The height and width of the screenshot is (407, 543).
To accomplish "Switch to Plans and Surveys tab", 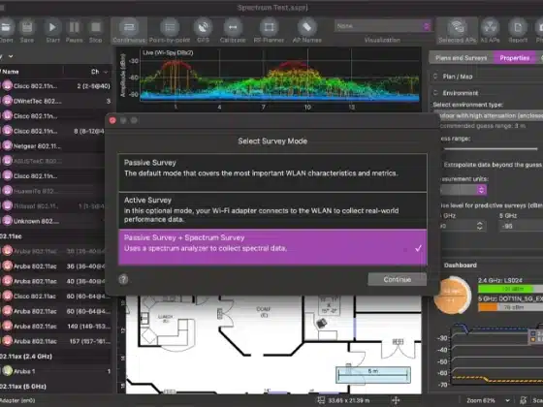I will [461, 58].
